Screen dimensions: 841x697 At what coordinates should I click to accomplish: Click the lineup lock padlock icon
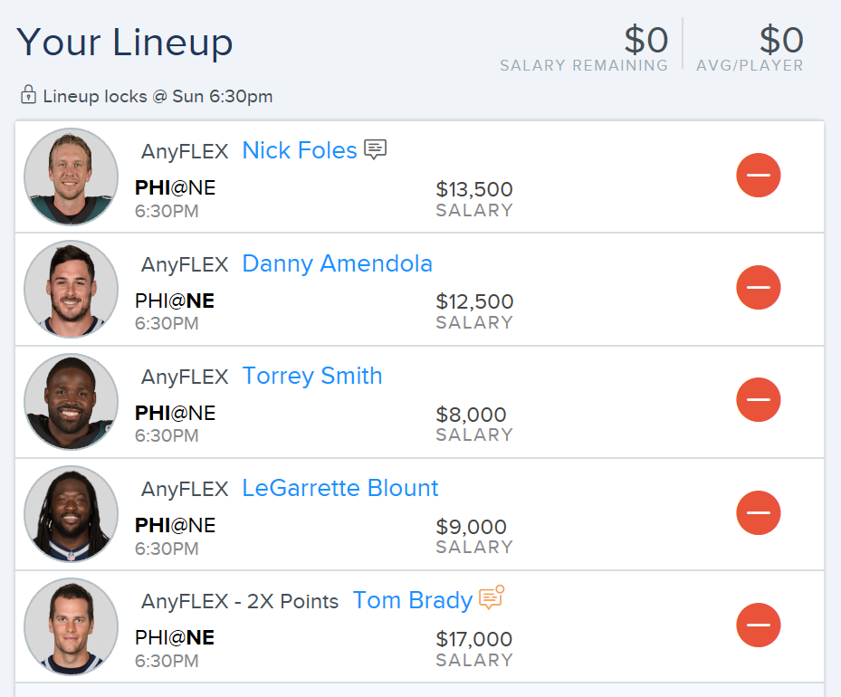pos(28,94)
